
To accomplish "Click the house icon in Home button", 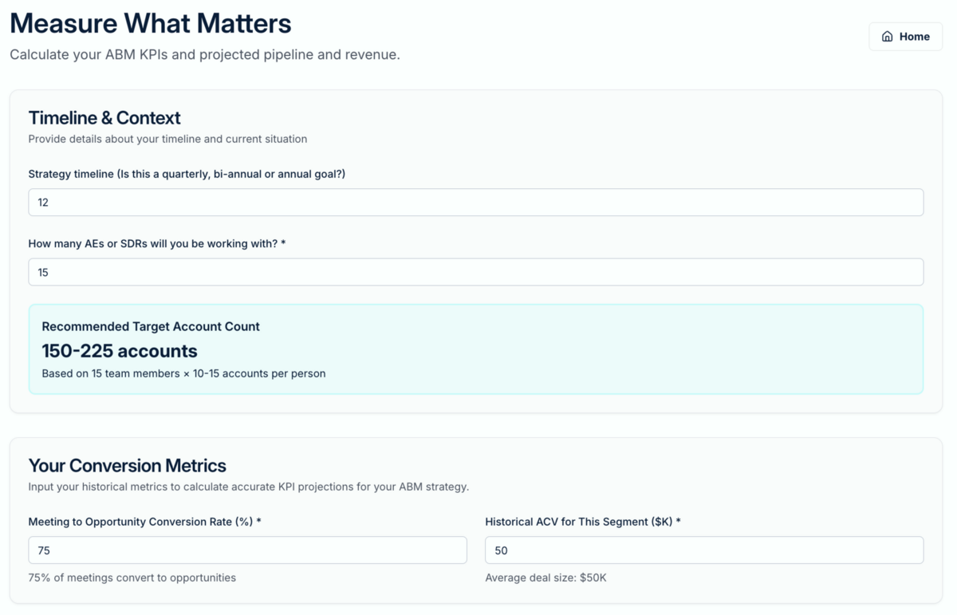I will (887, 37).
